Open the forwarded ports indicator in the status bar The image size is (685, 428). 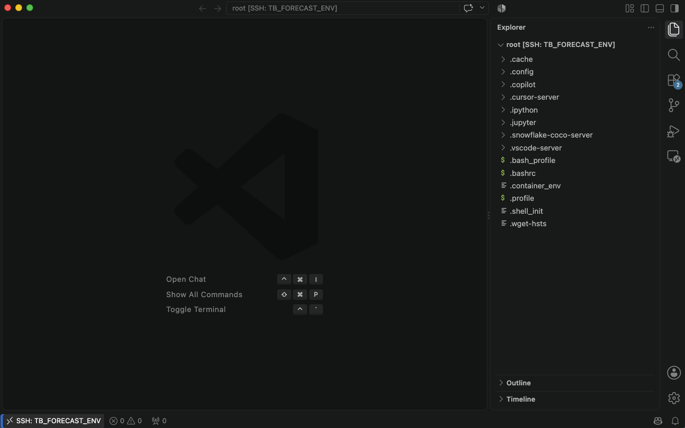159,421
